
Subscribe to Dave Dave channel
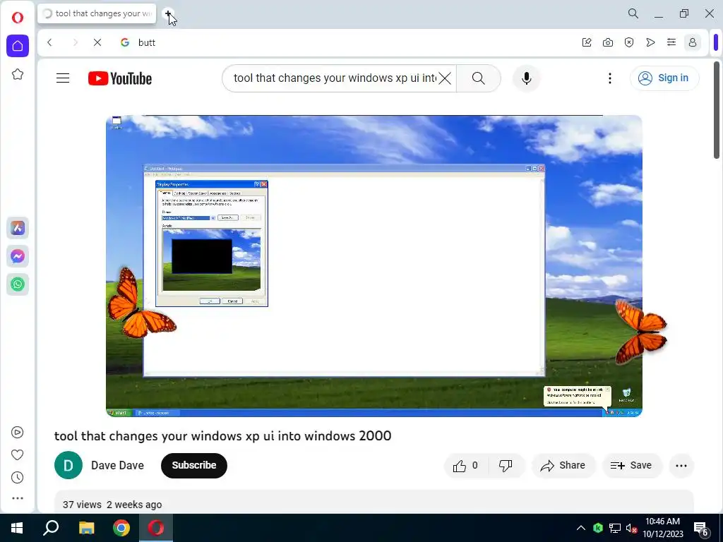click(x=194, y=466)
